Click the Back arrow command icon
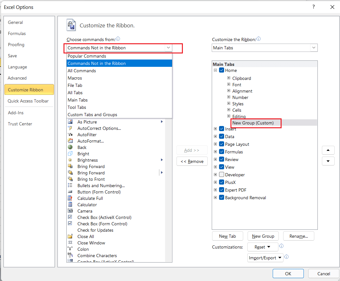The image size is (340, 281). pyautogui.click(x=70, y=147)
